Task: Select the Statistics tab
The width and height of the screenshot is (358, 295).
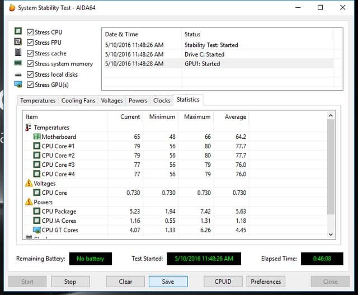Action: [x=188, y=100]
